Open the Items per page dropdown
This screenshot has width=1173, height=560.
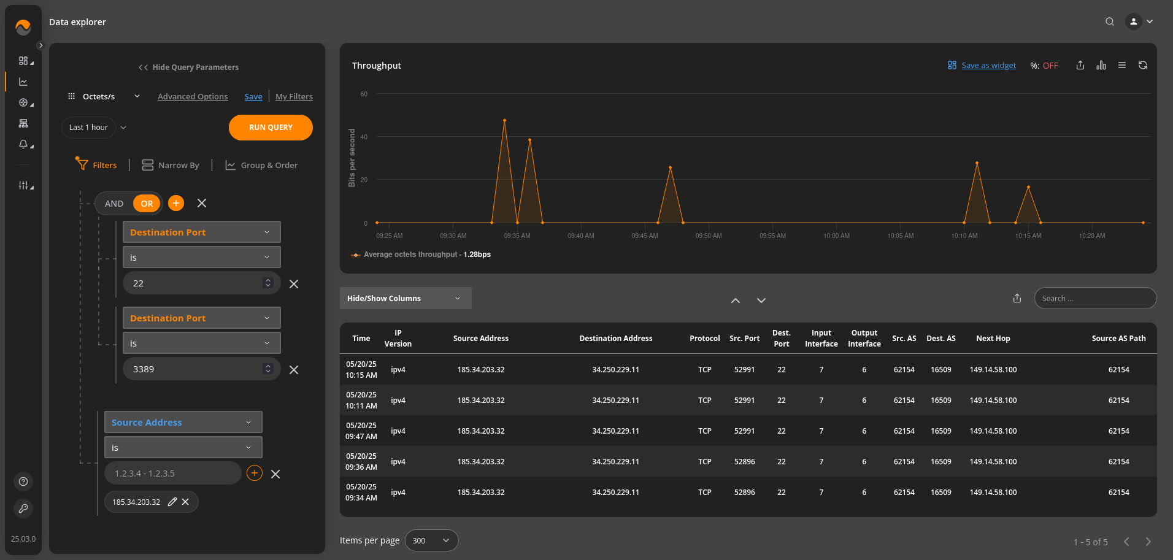[431, 540]
